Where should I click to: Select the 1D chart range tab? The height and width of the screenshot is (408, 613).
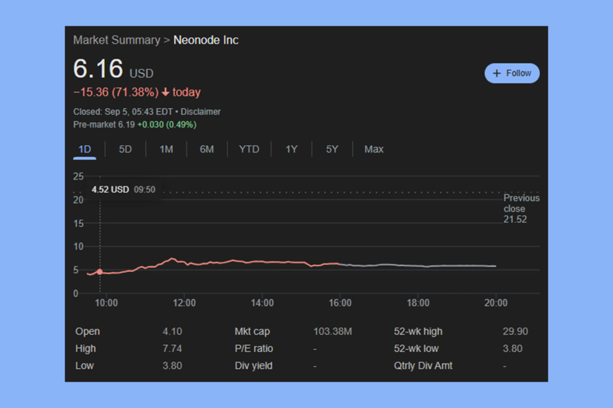coord(84,149)
